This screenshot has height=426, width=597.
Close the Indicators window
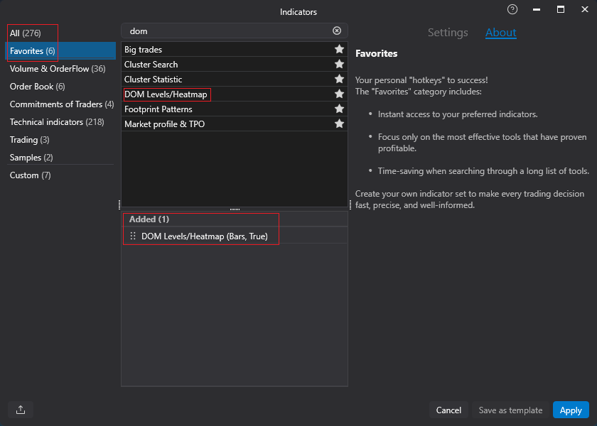pyautogui.click(x=584, y=9)
